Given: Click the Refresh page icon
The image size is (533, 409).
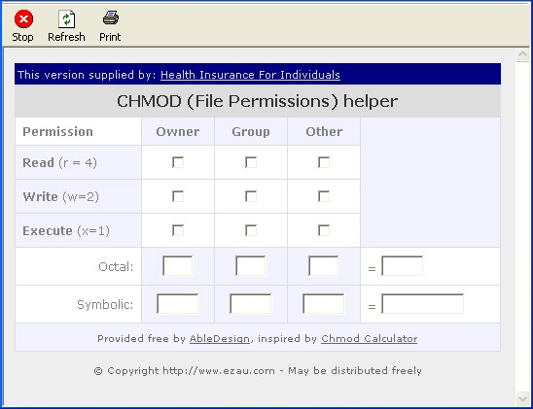Looking at the screenshot, I should 66,19.
